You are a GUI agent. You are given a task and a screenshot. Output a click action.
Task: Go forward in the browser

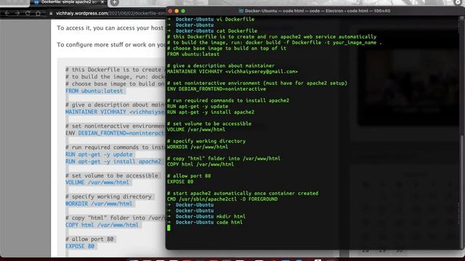click(17, 13)
